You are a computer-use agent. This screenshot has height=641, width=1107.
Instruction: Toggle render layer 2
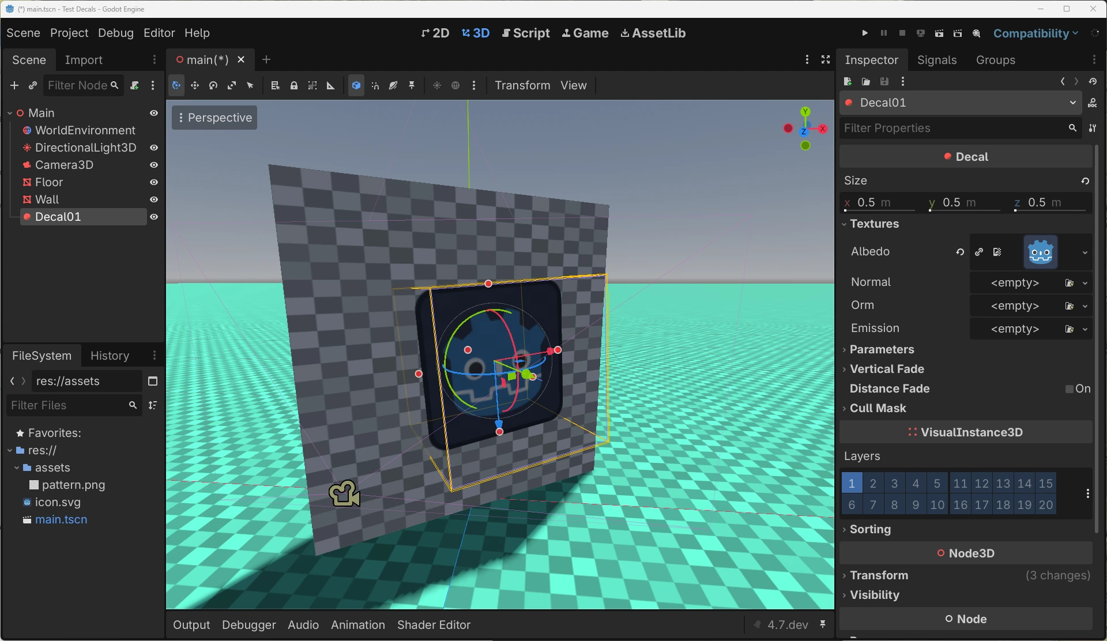pyautogui.click(x=873, y=483)
